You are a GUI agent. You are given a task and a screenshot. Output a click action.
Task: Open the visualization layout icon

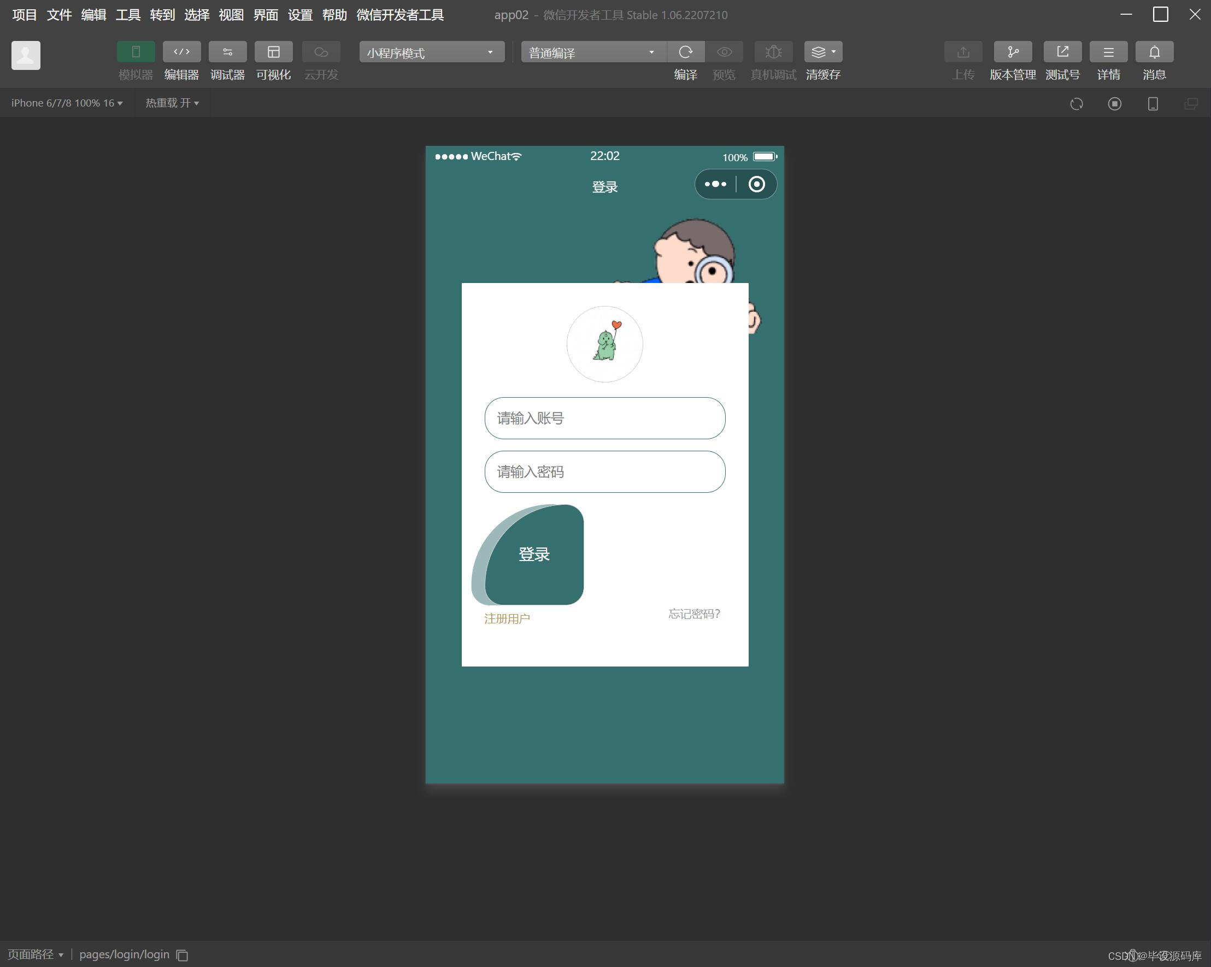click(x=273, y=52)
